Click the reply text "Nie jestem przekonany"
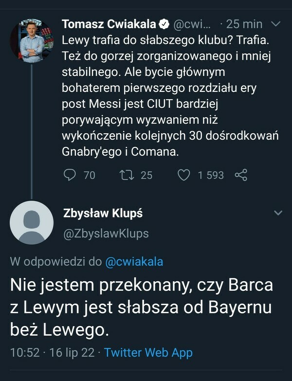The height and width of the screenshot is (381, 292). [141, 308]
